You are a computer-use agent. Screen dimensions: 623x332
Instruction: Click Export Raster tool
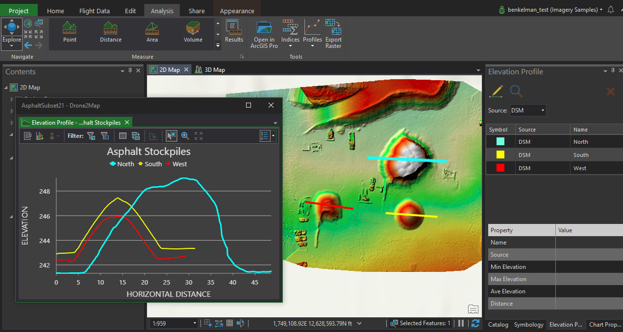[333, 34]
